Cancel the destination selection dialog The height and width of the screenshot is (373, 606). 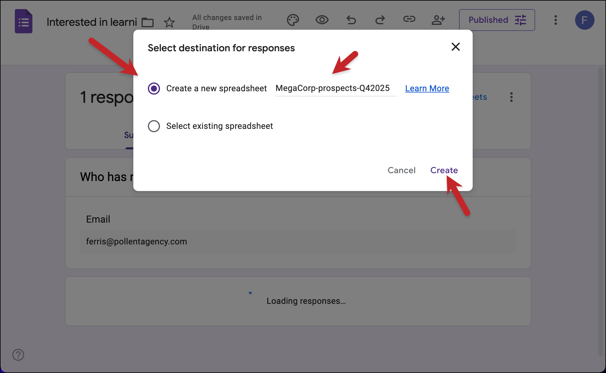coord(401,170)
